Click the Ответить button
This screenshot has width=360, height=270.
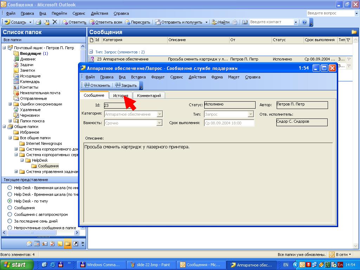click(75, 22)
